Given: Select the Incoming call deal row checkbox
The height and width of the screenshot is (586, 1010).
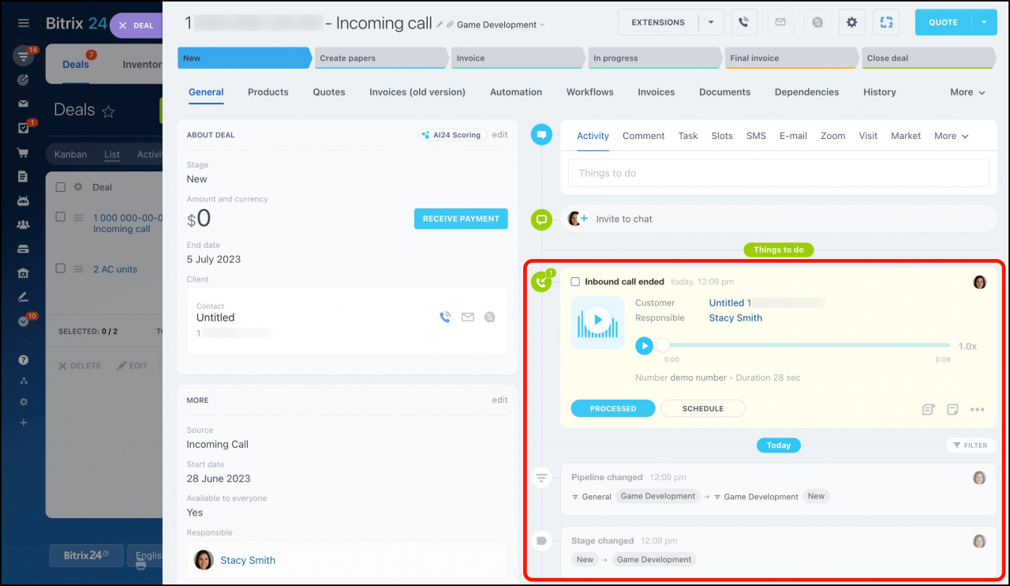Looking at the screenshot, I should click(x=61, y=217).
